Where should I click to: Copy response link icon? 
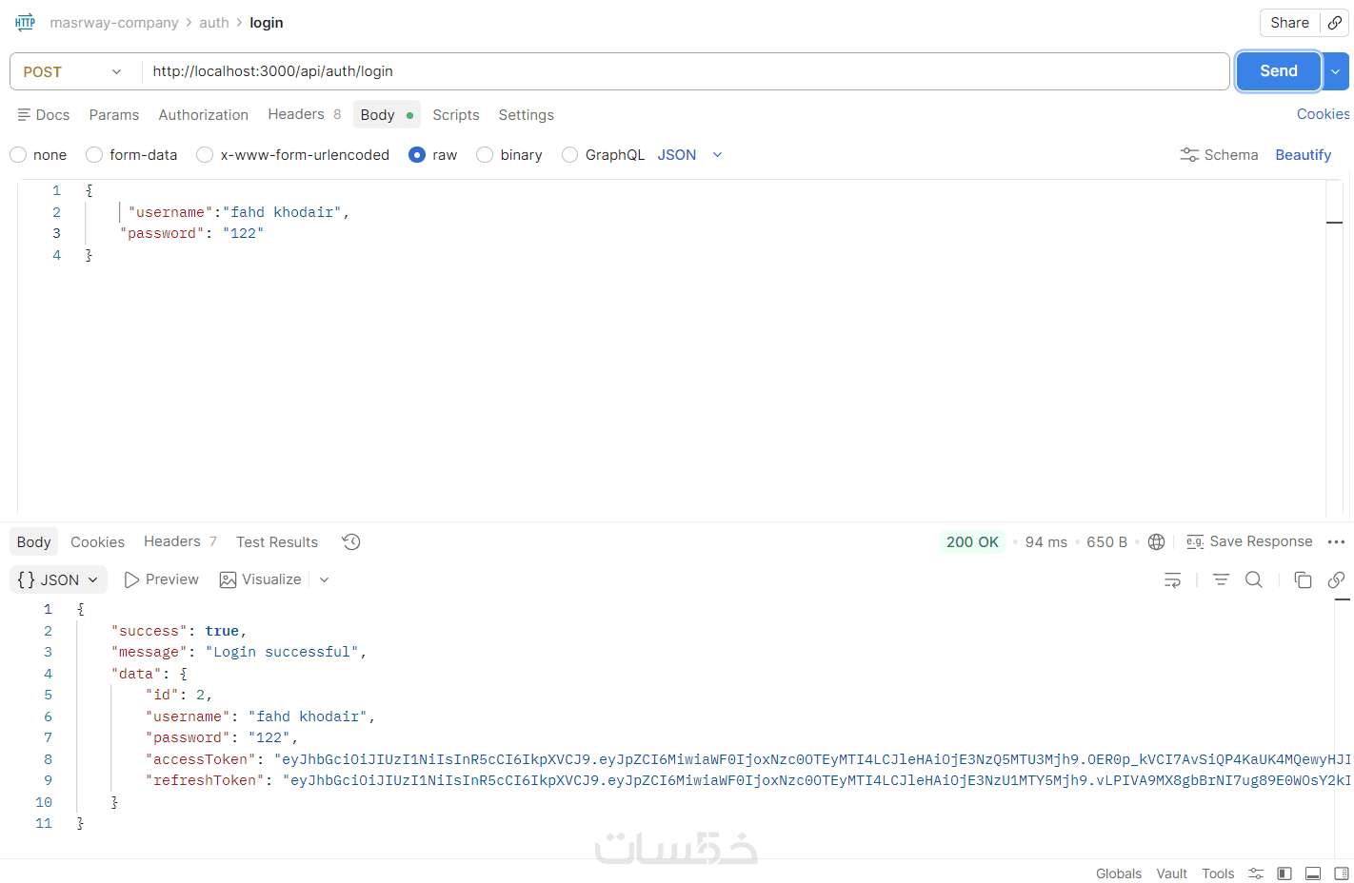tap(1336, 579)
